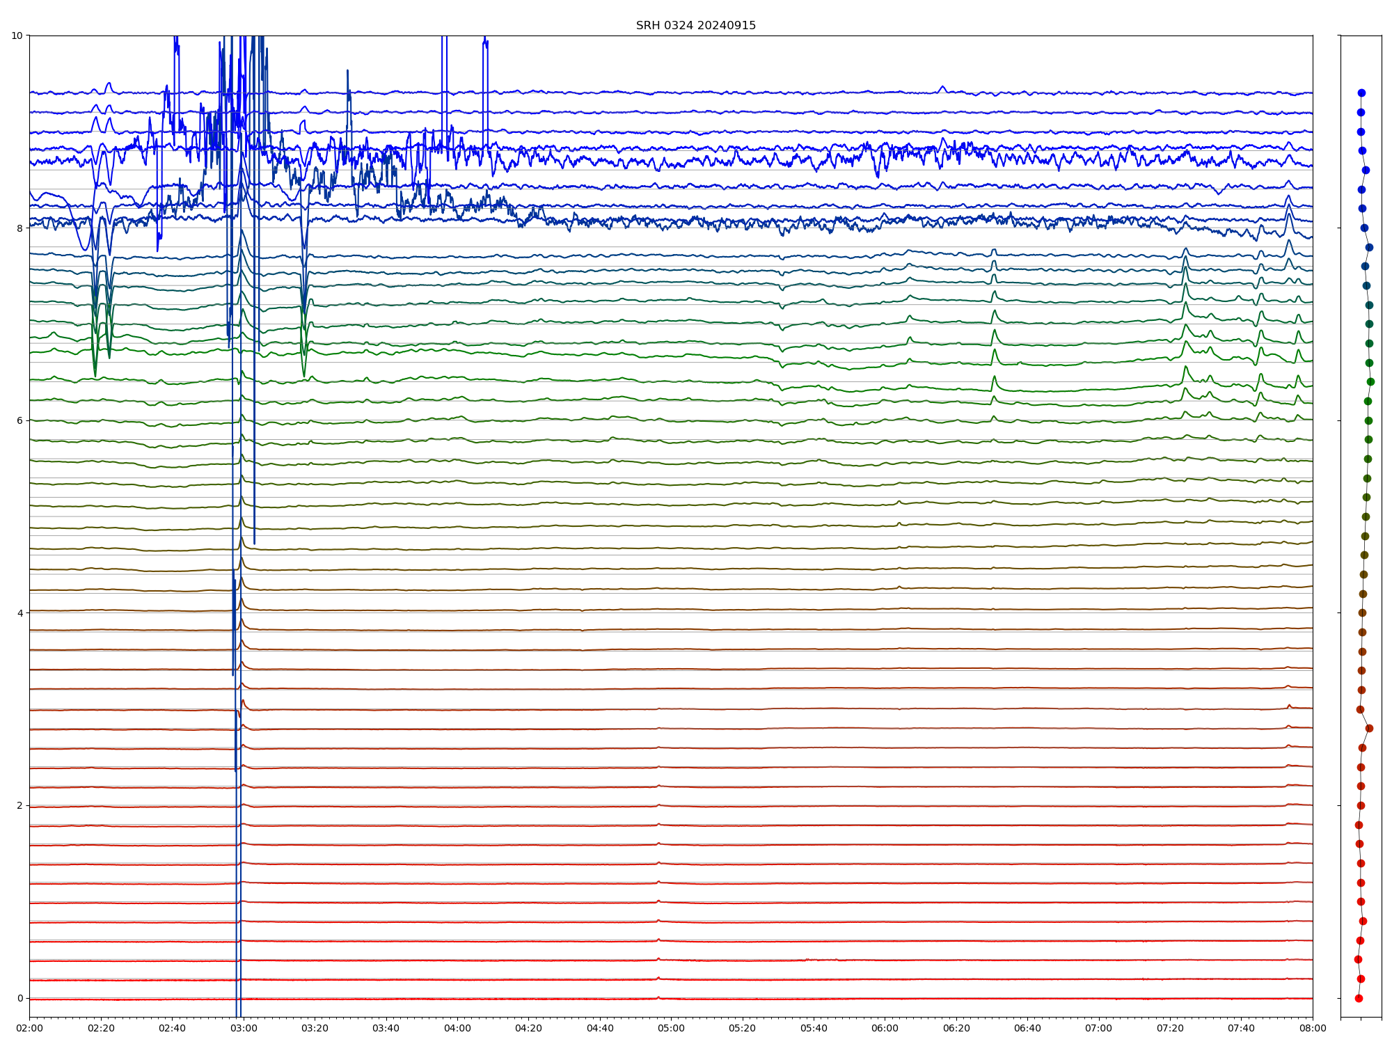Click the 02:00 time axis label

29,1028
